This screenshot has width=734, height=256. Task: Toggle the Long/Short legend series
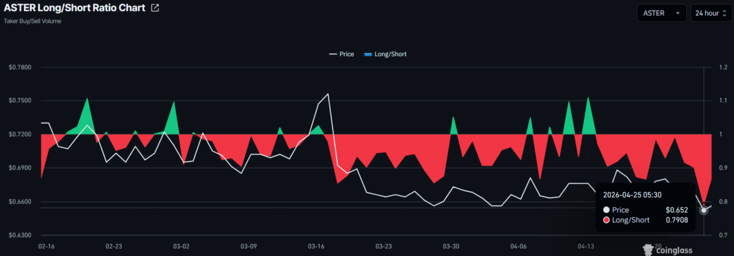(x=385, y=54)
